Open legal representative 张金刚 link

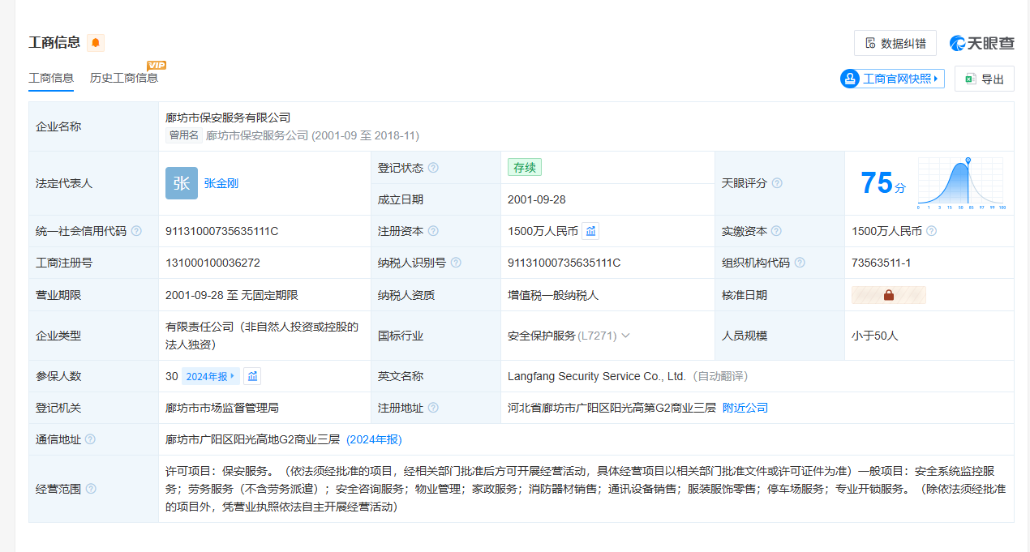(x=221, y=183)
